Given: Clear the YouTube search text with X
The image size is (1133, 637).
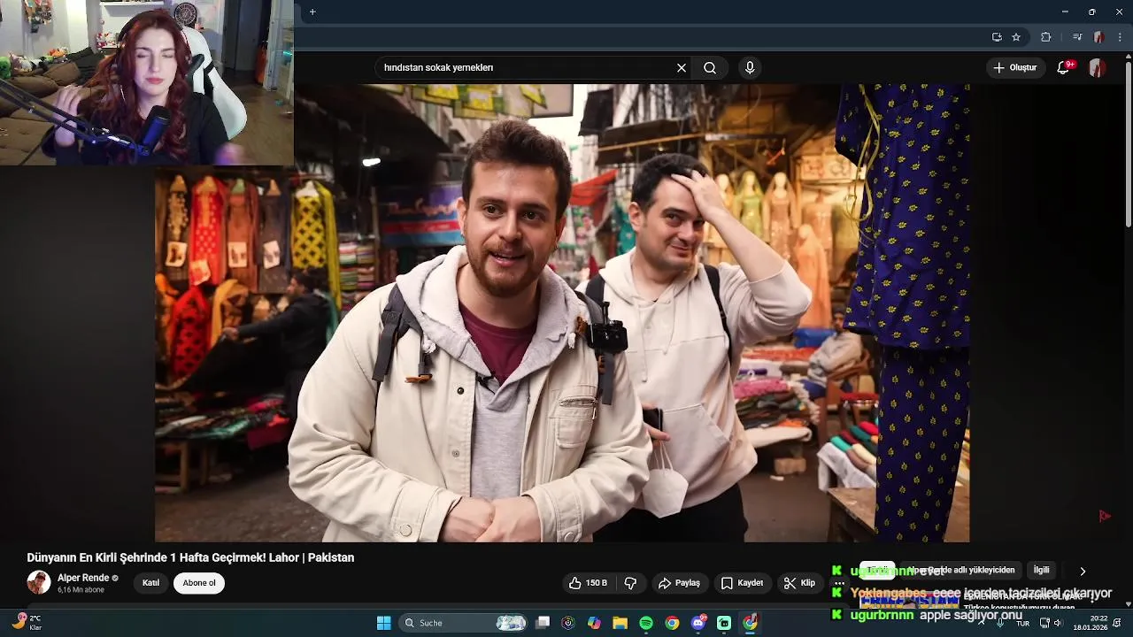Looking at the screenshot, I should (x=682, y=68).
